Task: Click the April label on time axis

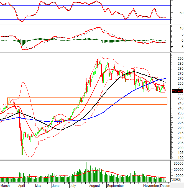Action: click(x=22, y=186)
